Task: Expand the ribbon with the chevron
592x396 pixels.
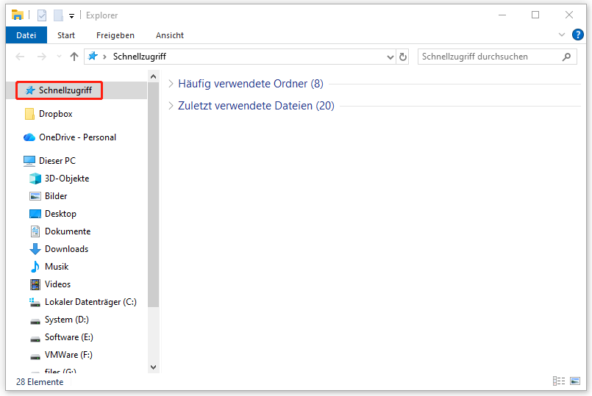Action: (561, 35)
